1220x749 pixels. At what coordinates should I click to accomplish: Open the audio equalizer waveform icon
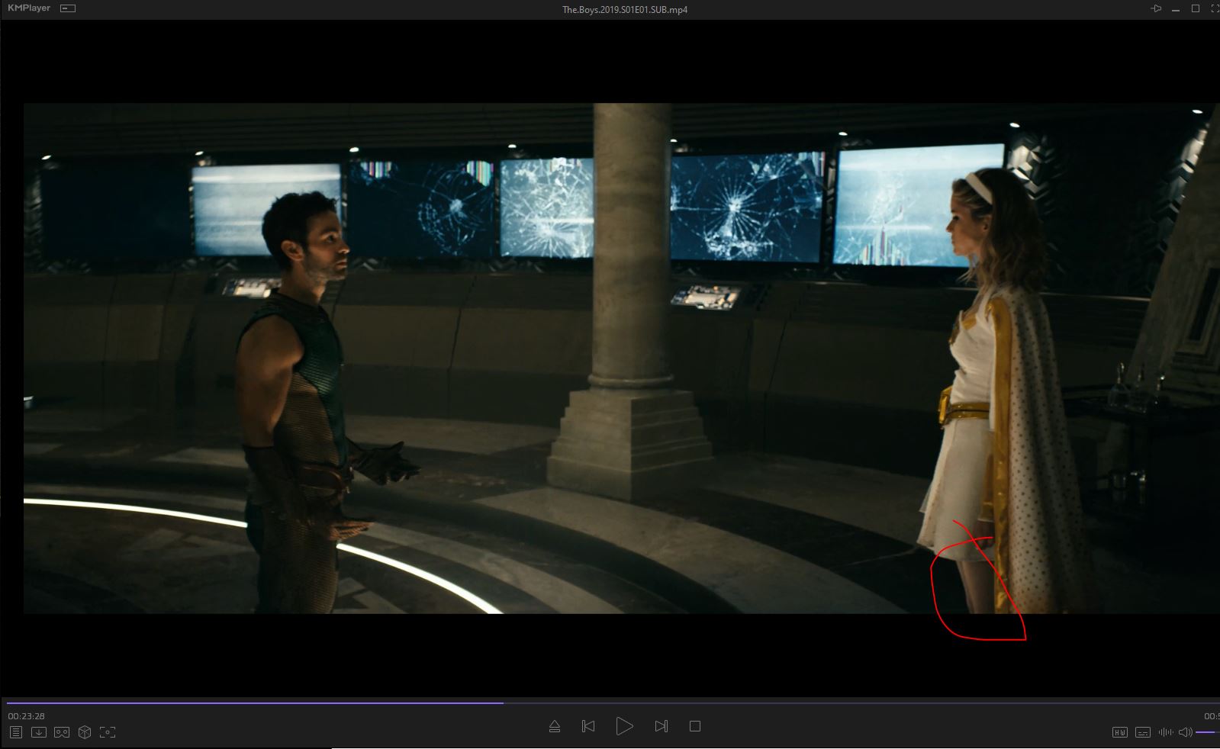1165,732
